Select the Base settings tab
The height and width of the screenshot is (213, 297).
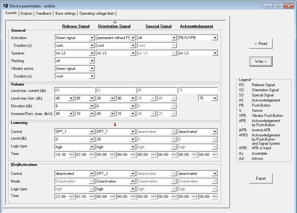tap(66, 13)
